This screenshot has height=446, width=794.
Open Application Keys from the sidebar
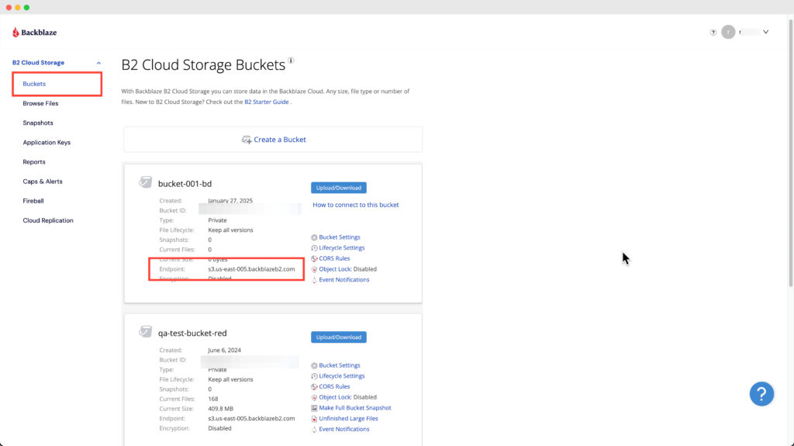tap(47, 143)
